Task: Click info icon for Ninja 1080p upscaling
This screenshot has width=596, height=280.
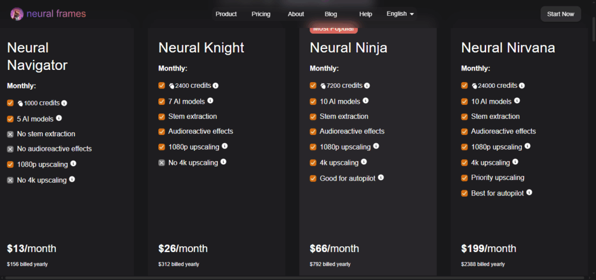Action: (376, 146)
